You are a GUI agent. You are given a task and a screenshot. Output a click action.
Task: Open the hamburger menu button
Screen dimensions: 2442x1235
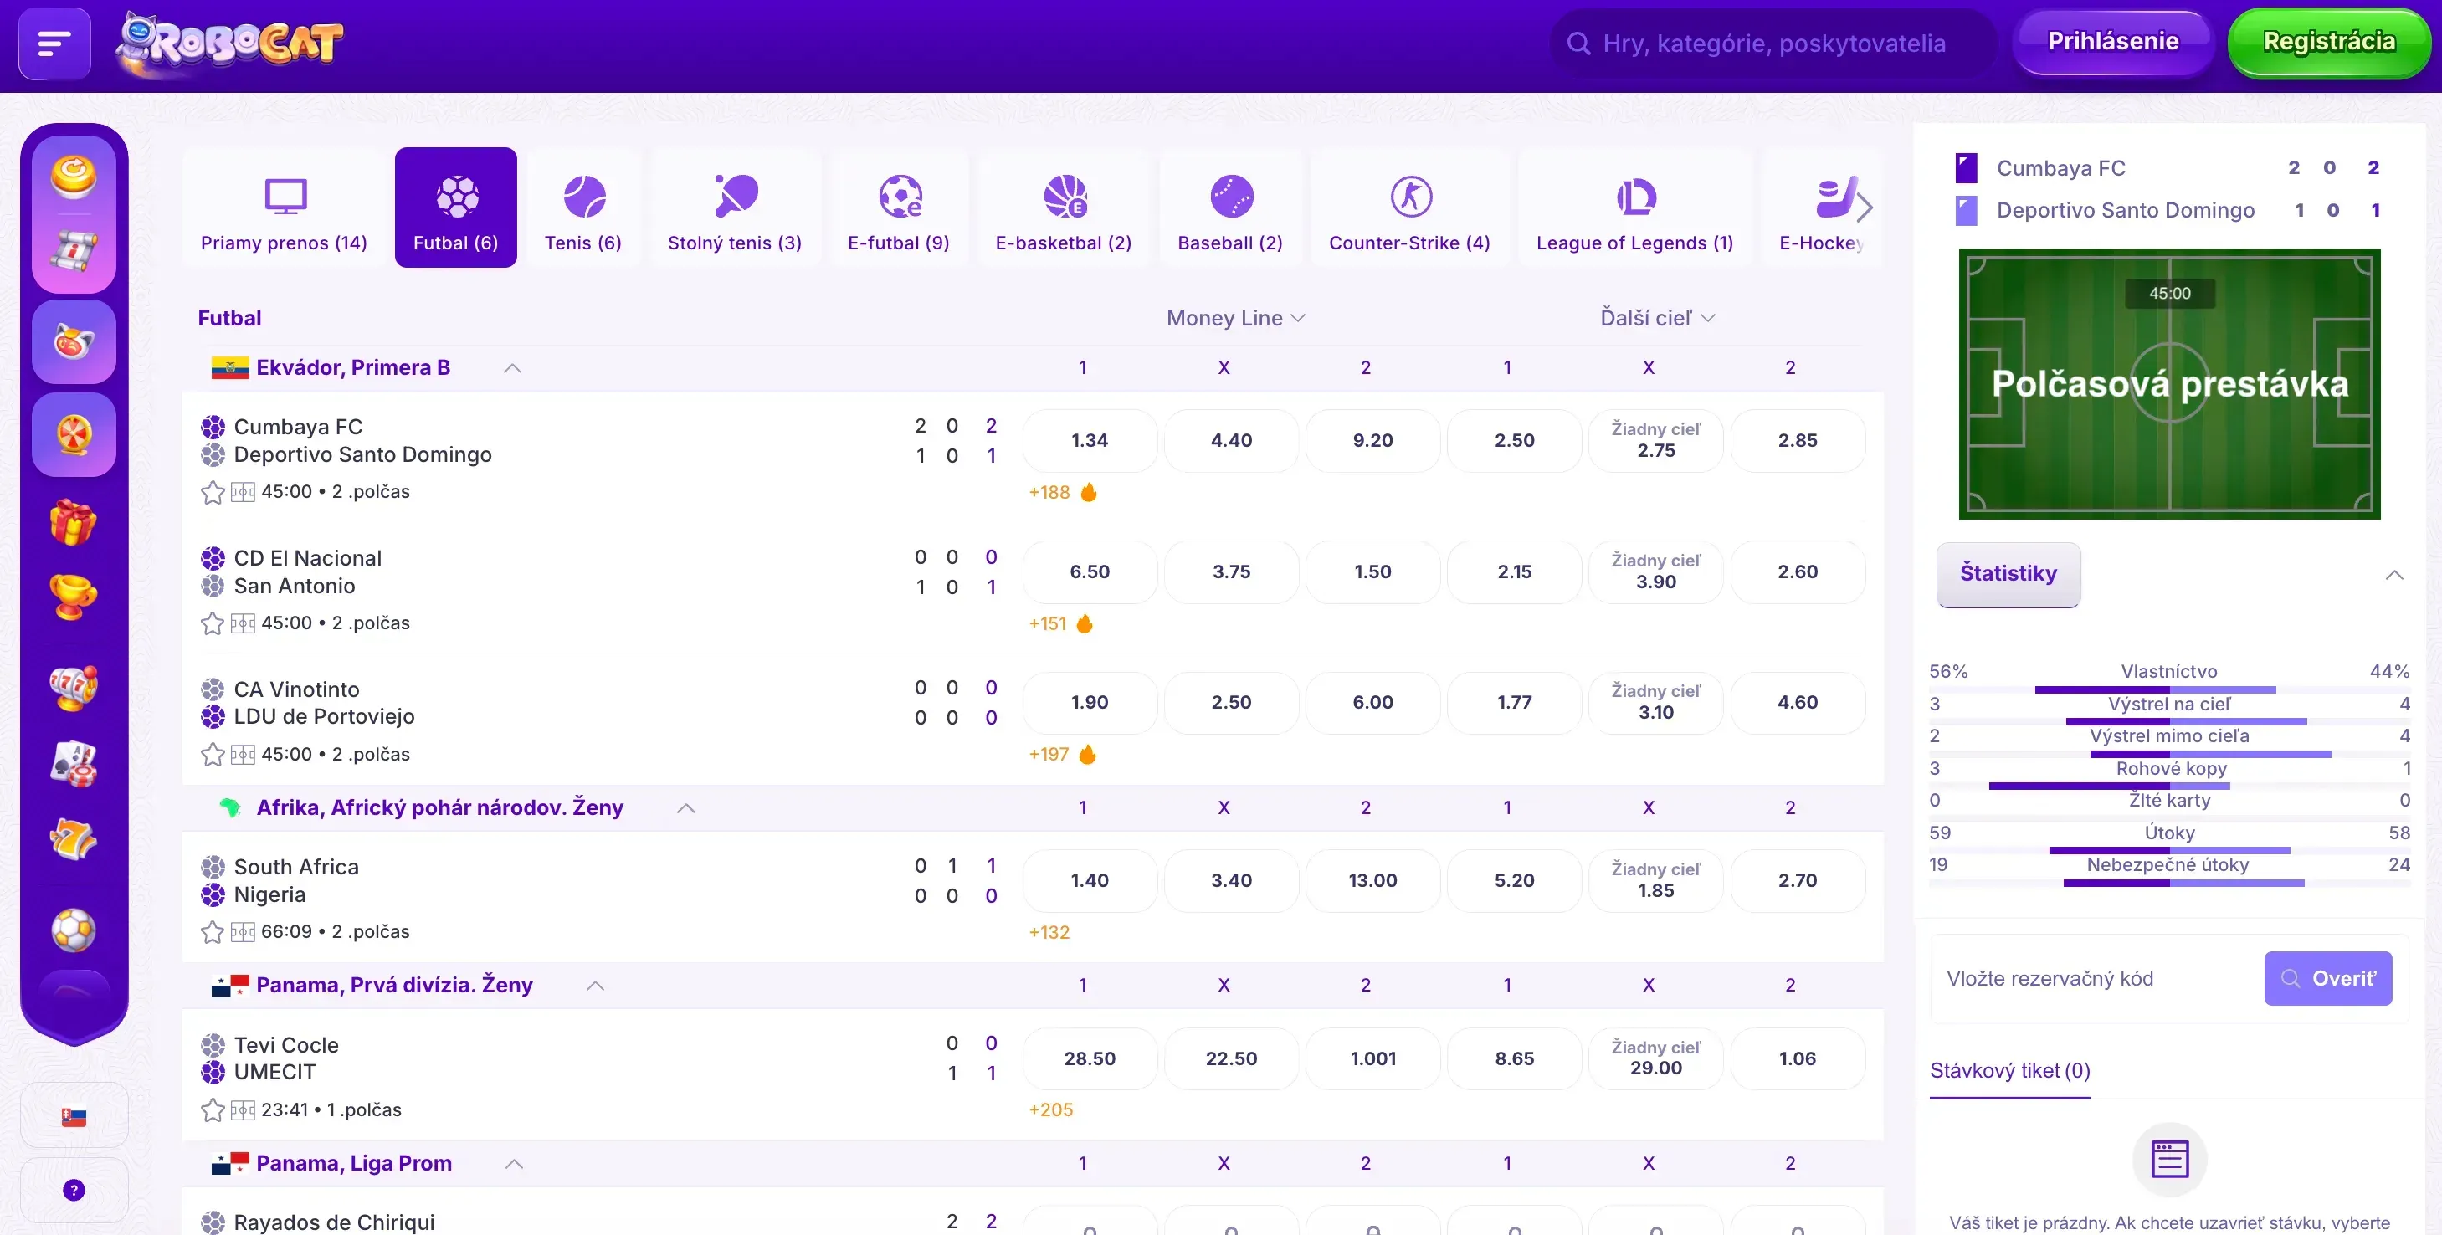[54, 44]
